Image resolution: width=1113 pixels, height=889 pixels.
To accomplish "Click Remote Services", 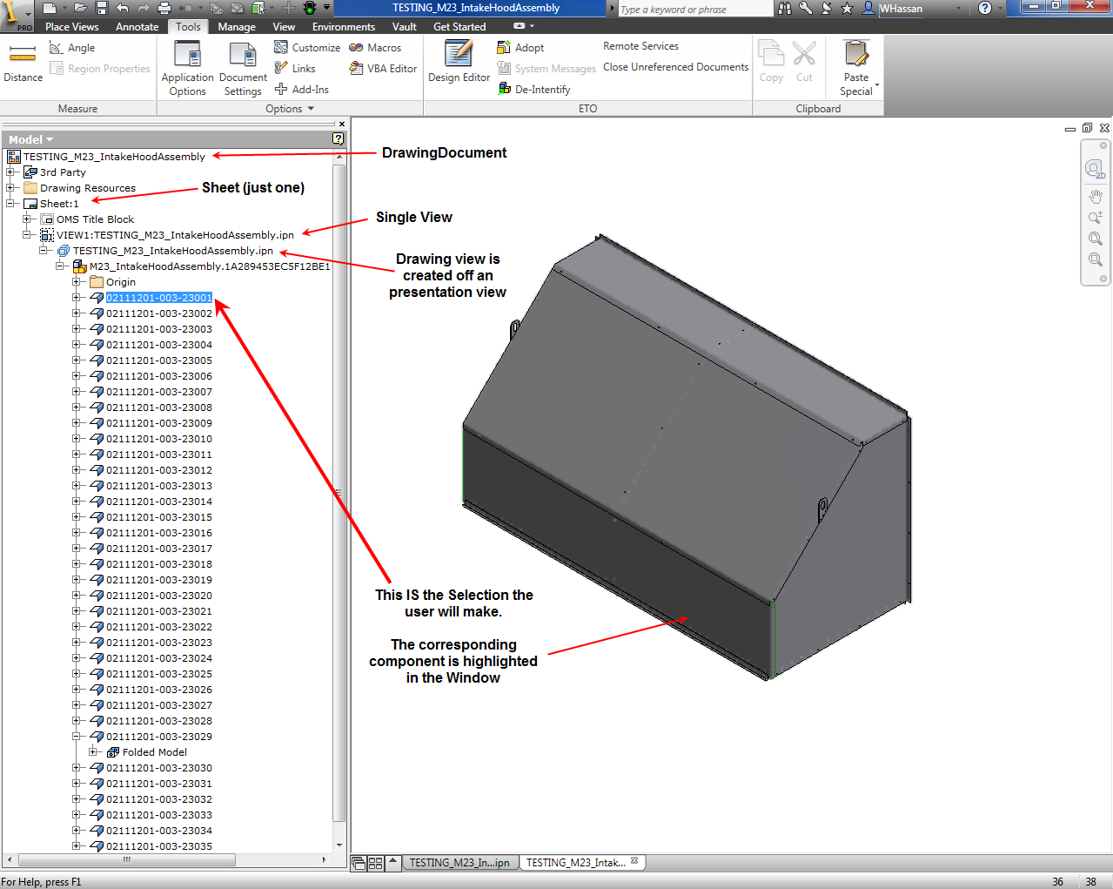I will (x=640, y=46).
